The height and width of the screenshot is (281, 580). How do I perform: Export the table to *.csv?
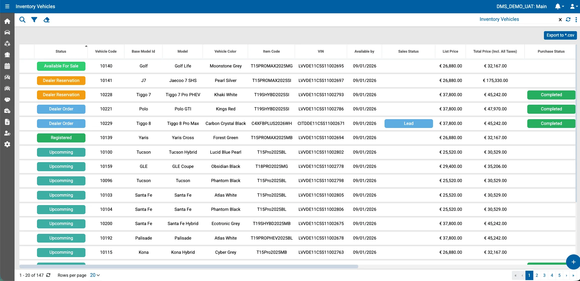point(560,35)
